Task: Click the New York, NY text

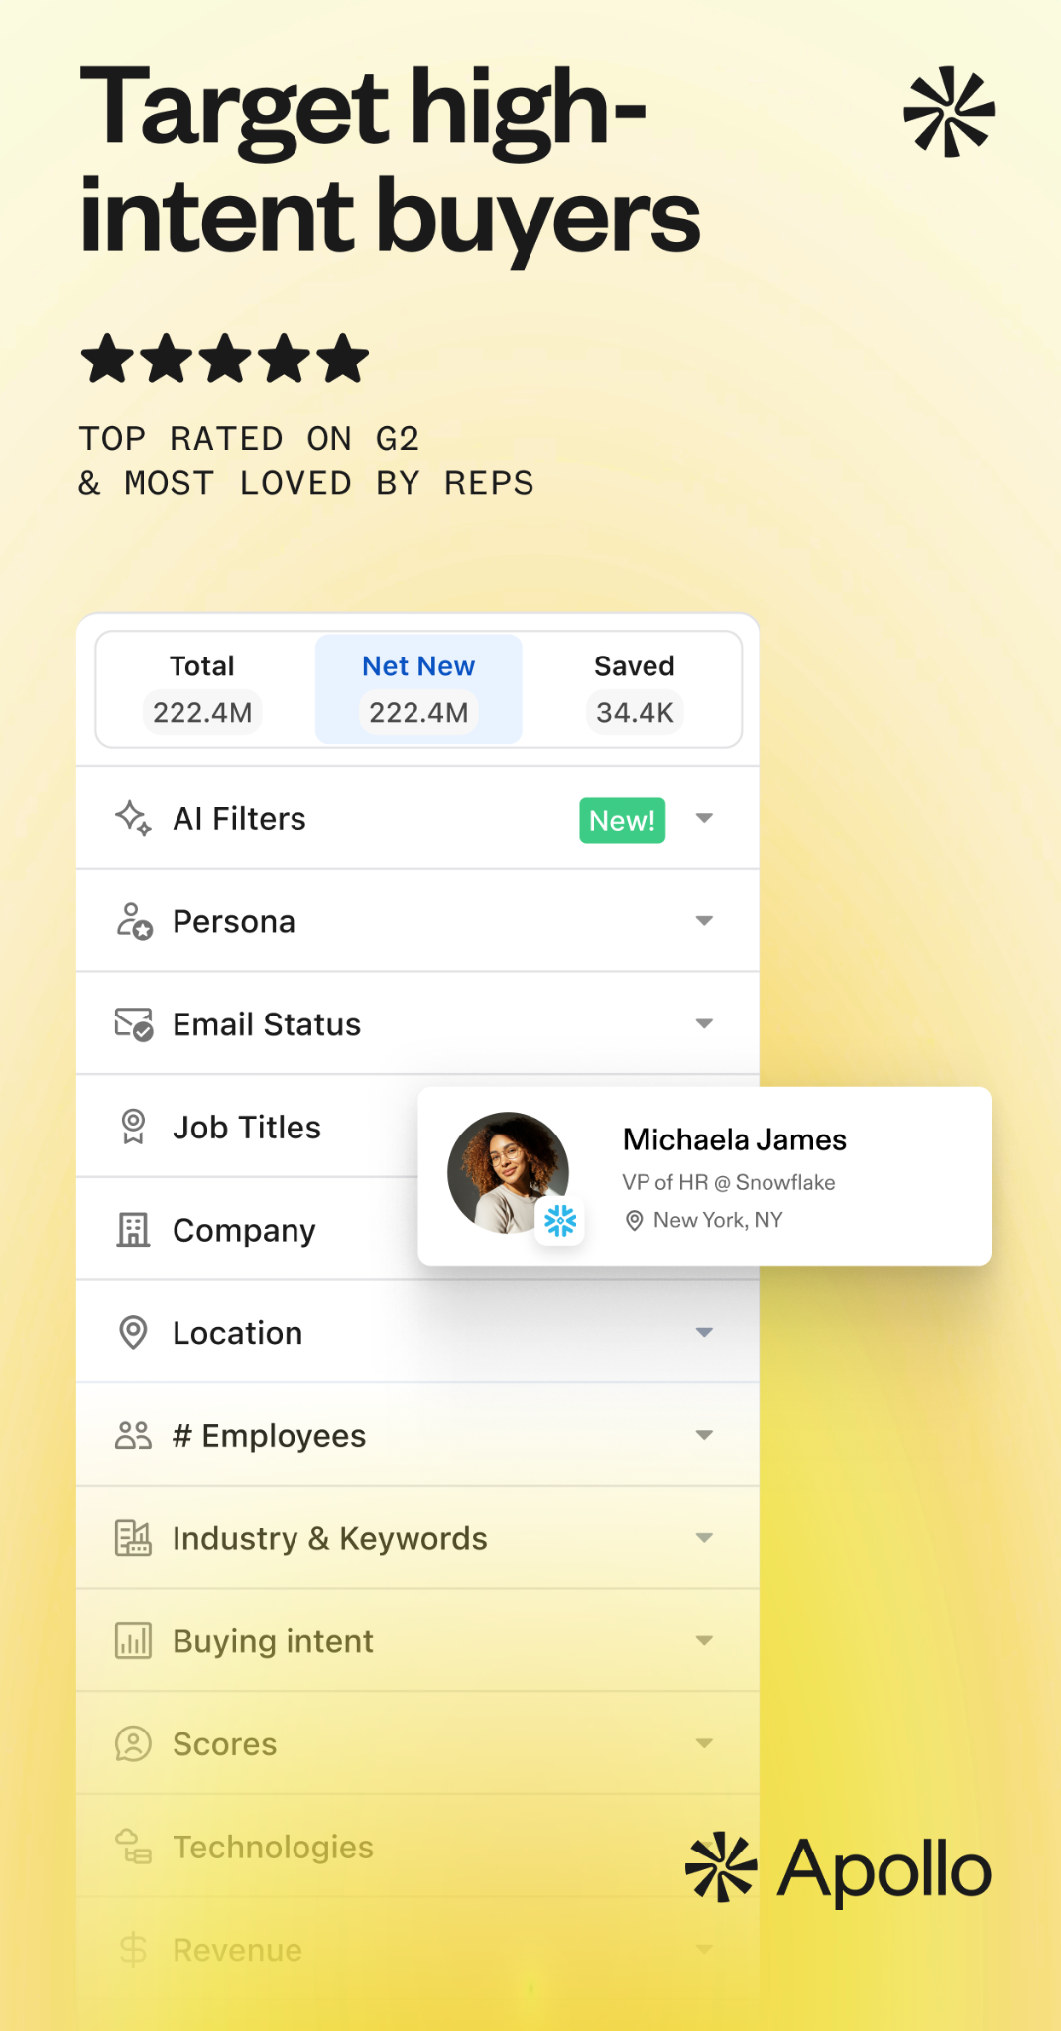Action: tap(718, 1221)
